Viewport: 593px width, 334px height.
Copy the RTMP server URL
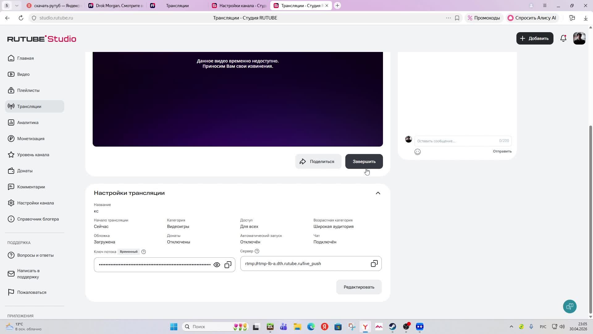coord(374,264)
